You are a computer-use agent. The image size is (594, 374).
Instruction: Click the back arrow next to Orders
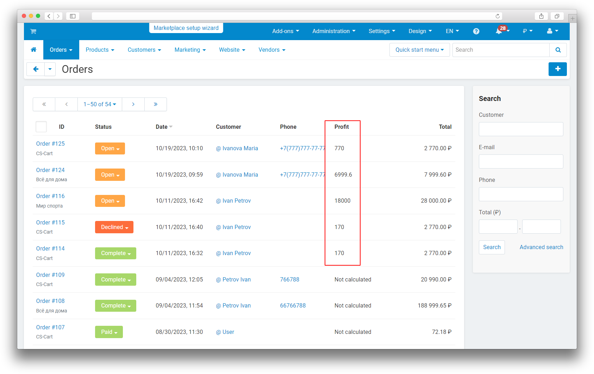(x=36, y=69)
